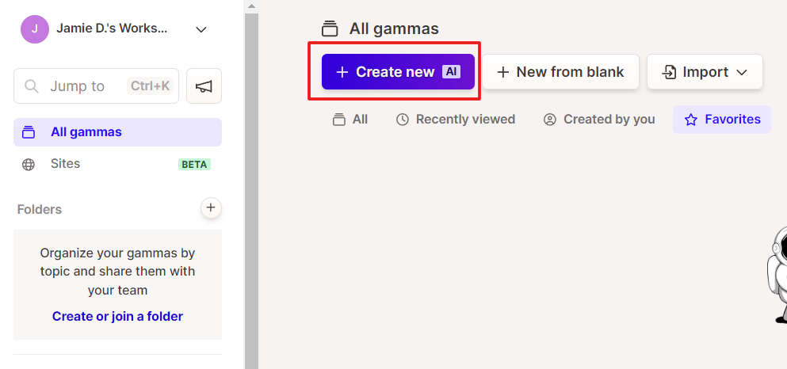Click the clock icon on Recently viewed

click(402, 120)
